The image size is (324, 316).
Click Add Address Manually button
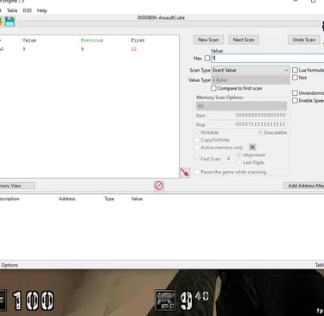(304, 186)
